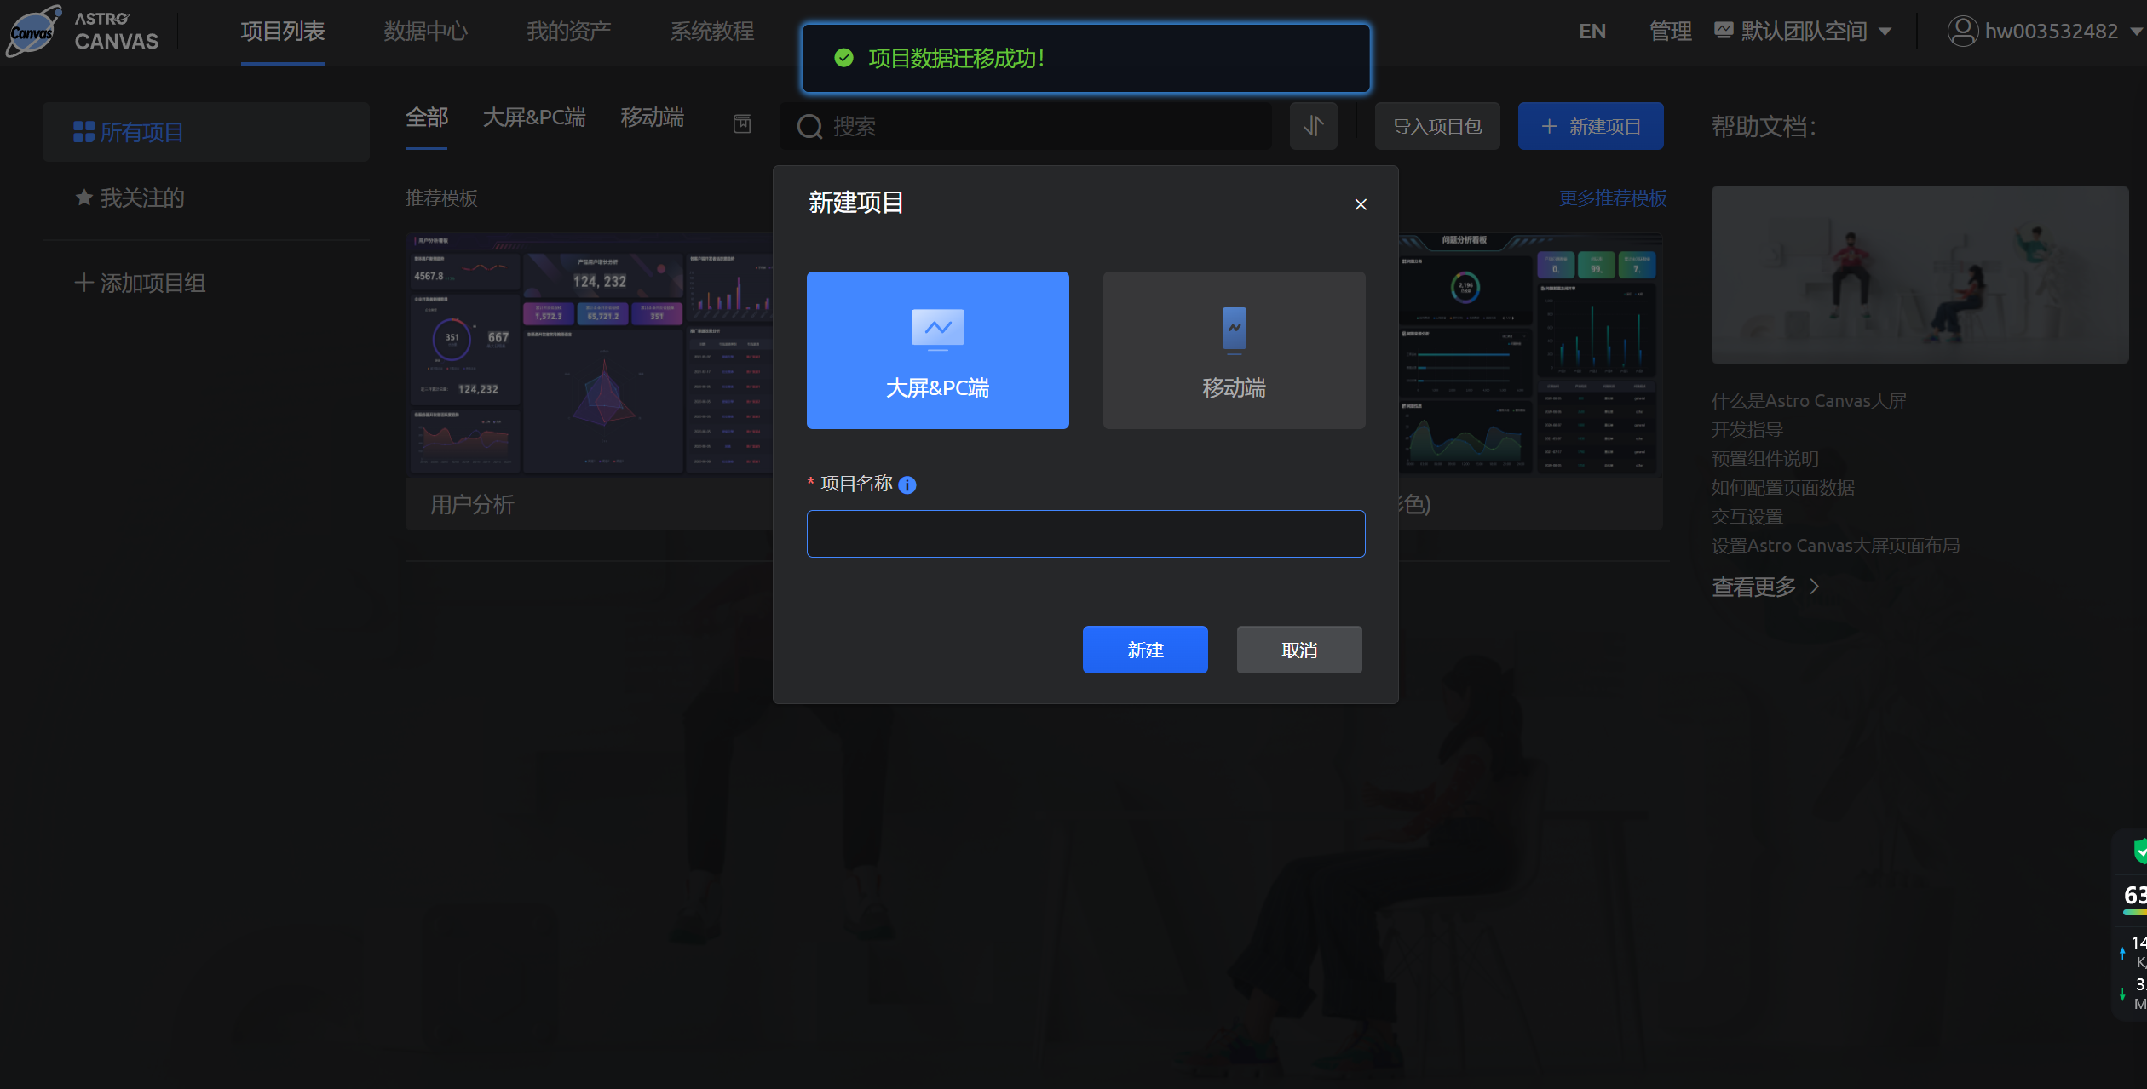Click the archive icon beside 移动端 tab
This screenshot has height=1089, width=2147.
click(x=742, y=124)
